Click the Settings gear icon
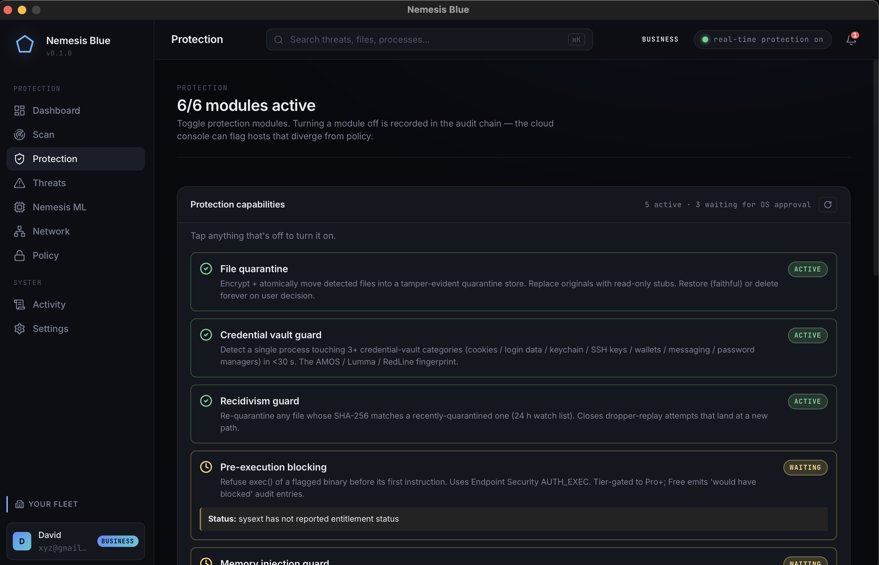This screenshot has height=565, width=879. point(20,329)
